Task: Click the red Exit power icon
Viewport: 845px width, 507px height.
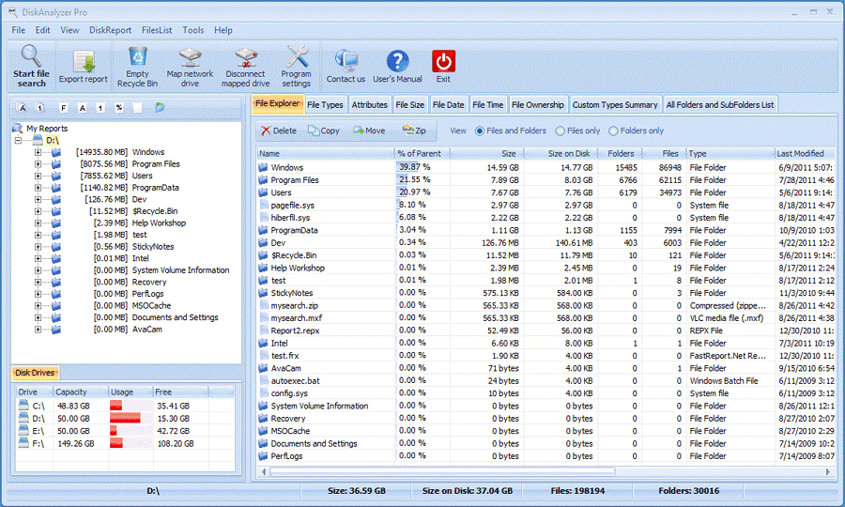Action: [x=443, y=61]
